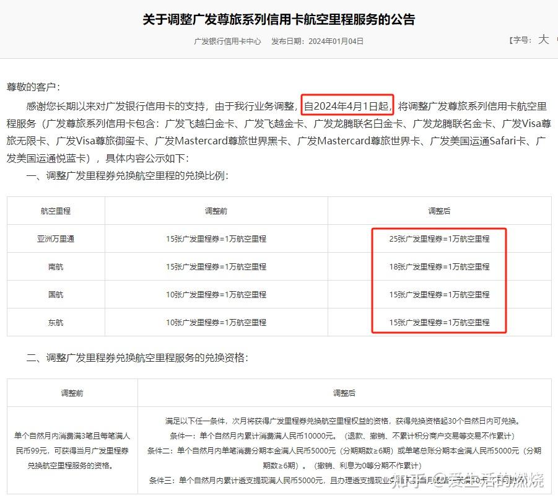The height and width of the screenshot is (503, 558).
Task: Click the "调整前" header of the eligibility table
Action: tap(72, 393)
